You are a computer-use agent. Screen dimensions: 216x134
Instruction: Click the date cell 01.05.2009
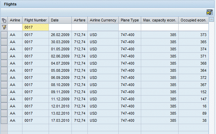(60, 49)
